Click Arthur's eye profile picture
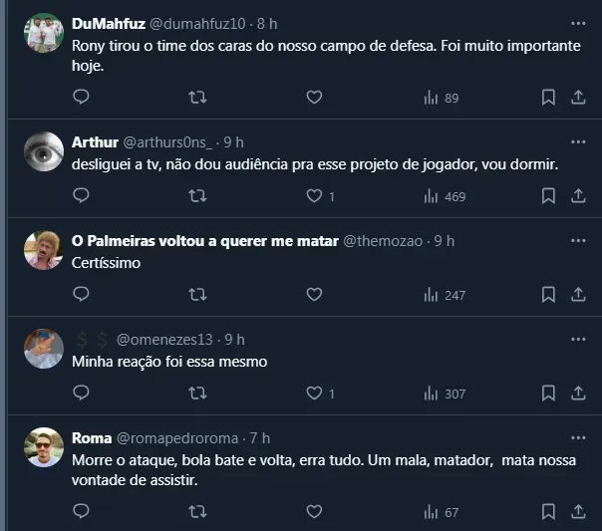Viewport: 602px width, 531px height. pyautogui.click(x=44, y=151)
